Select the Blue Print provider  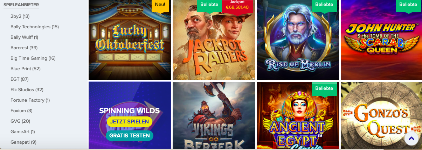[x=26, y=69]
